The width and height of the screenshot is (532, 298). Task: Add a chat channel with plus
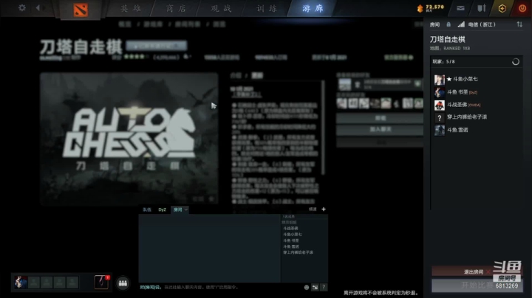[324, 209]
